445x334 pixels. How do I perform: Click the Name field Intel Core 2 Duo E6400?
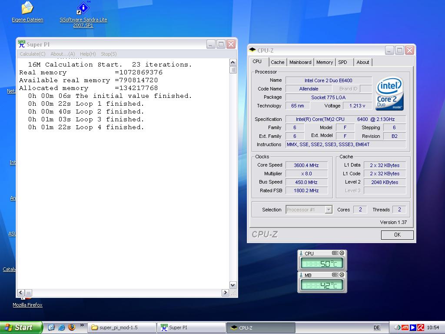click(x=329, y=80)
